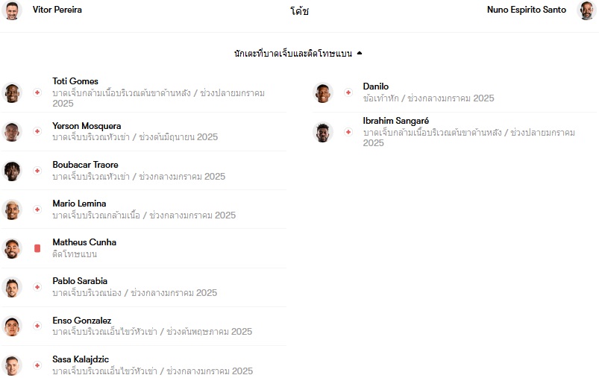Click the injury icon beside Sasa Kalajdzic
599x378 pixels.
37,365
